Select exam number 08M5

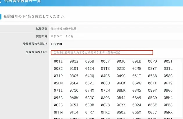(x=137, y=90)
